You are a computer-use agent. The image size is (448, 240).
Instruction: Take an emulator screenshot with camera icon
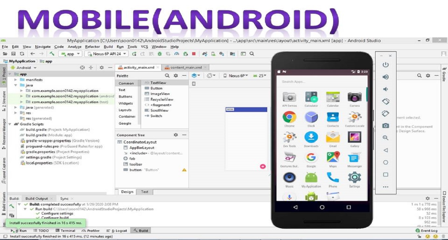[x=386, y=126]
